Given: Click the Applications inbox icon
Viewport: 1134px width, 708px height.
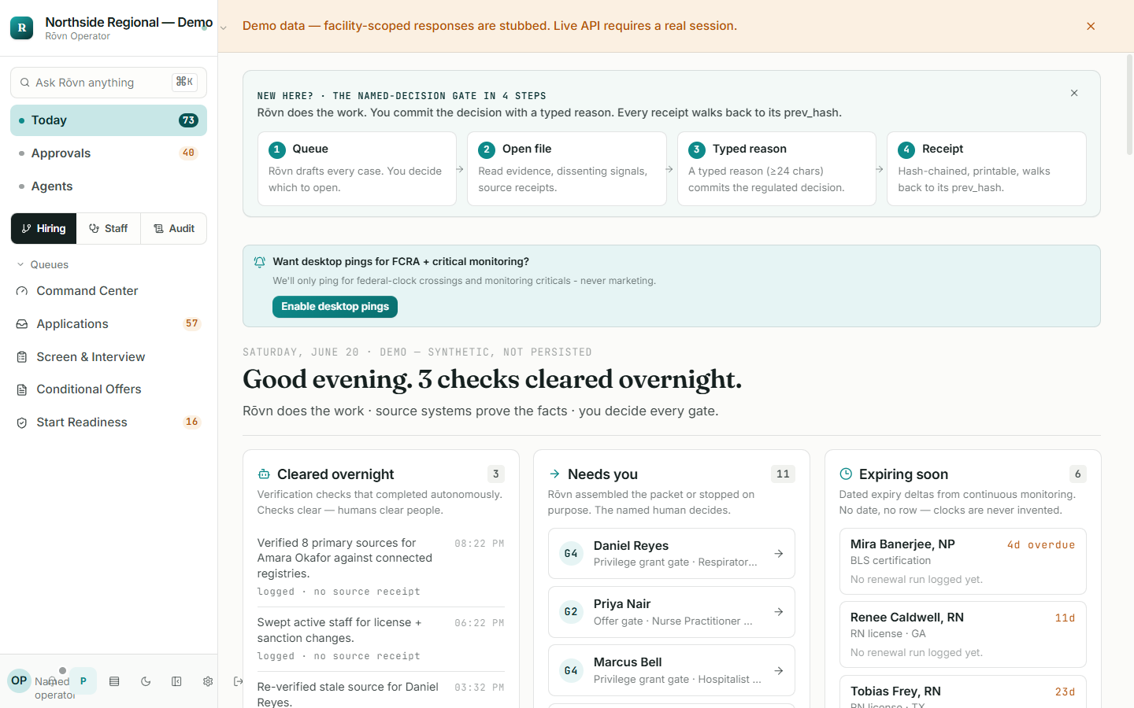Looking at the screenshot, I should point(22,324).
